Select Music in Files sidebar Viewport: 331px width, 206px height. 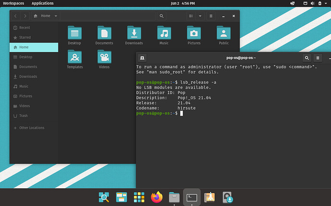tap(34, 87)
